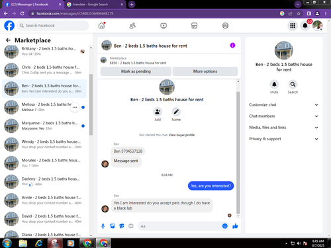The image size is (331, 248).
Task: Switch to Messenger | Facebook tab
Action: tap(33, 5)
